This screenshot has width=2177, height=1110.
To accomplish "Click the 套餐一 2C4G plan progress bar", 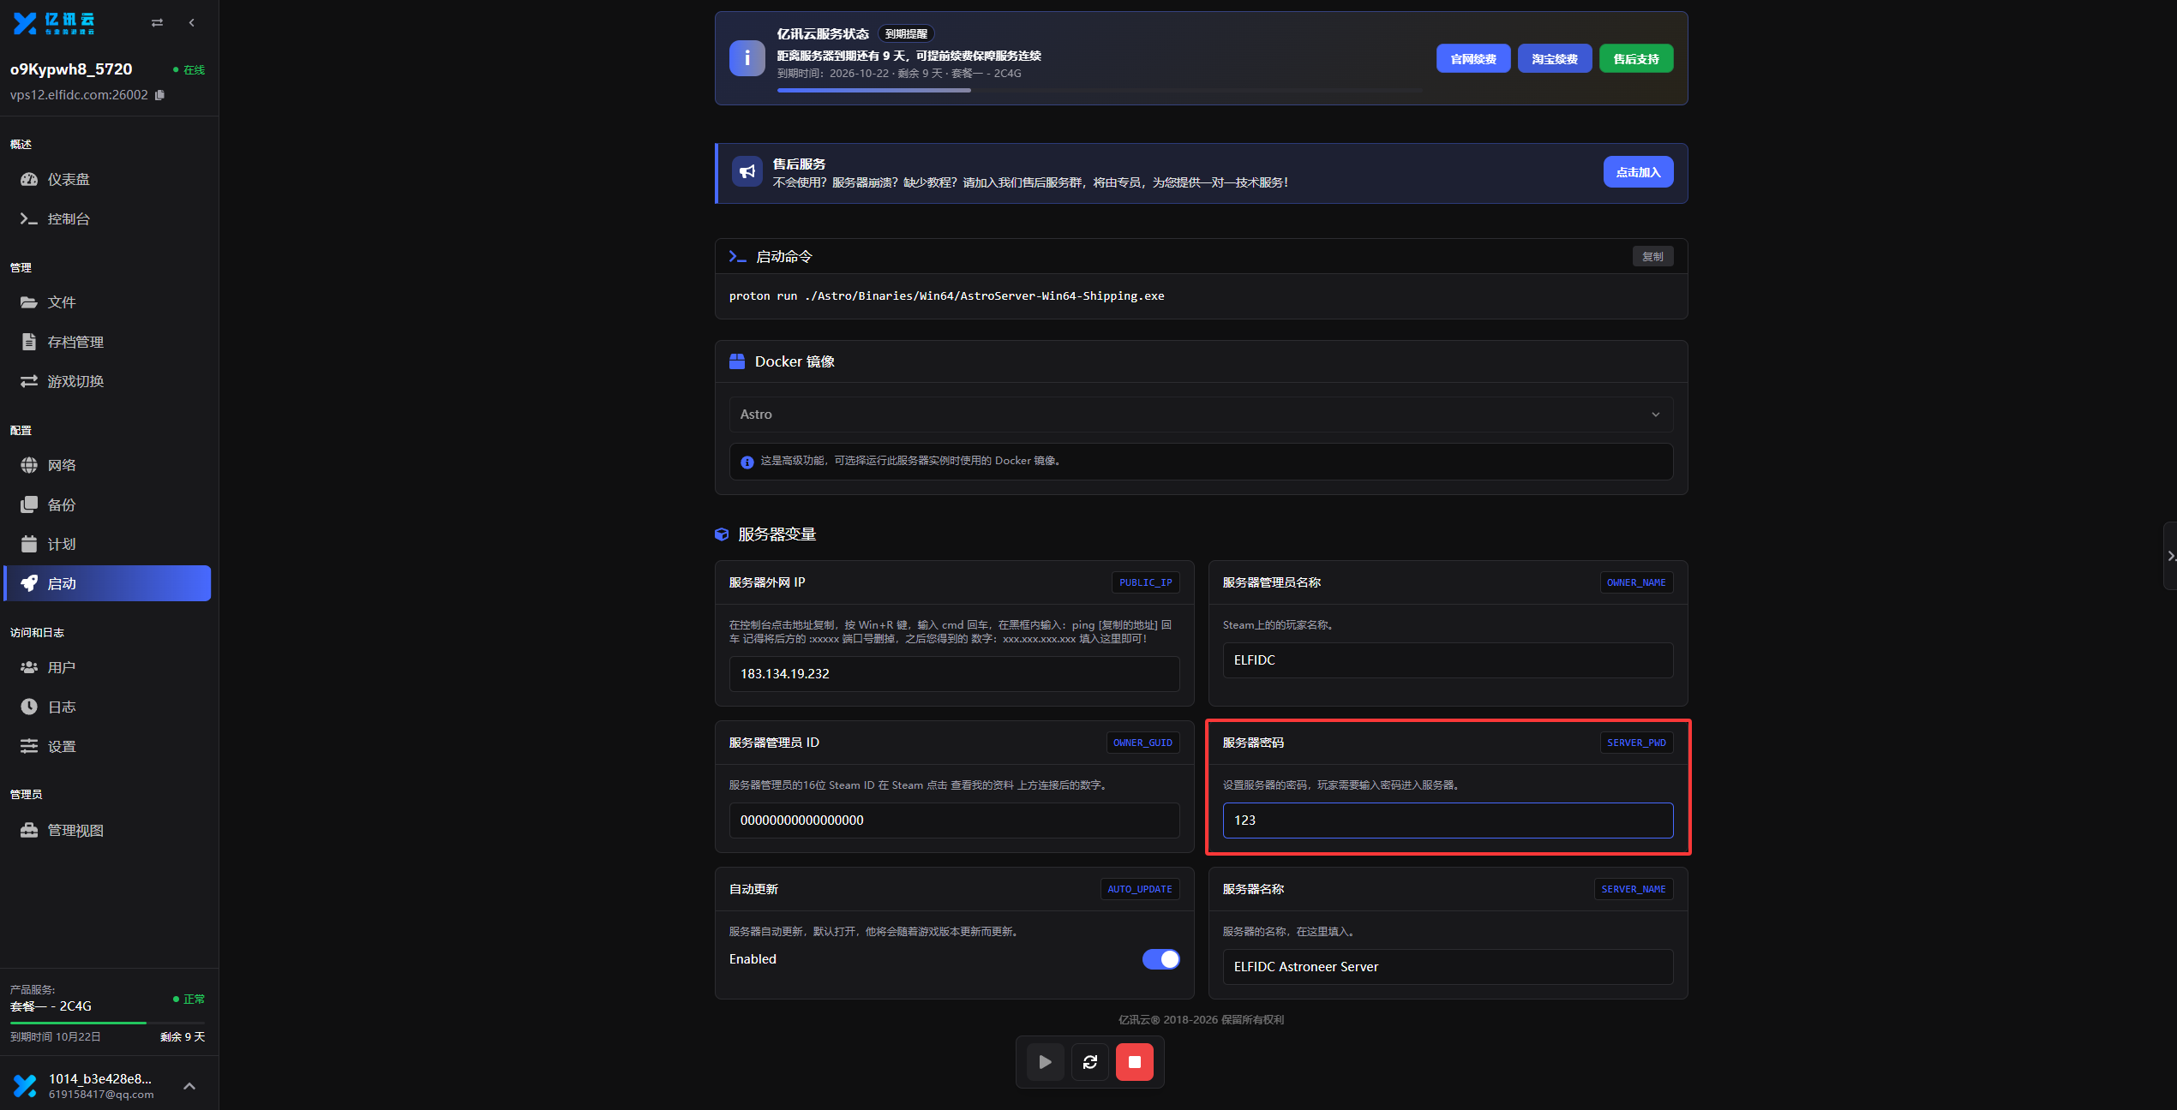I will pos(107,1023).
